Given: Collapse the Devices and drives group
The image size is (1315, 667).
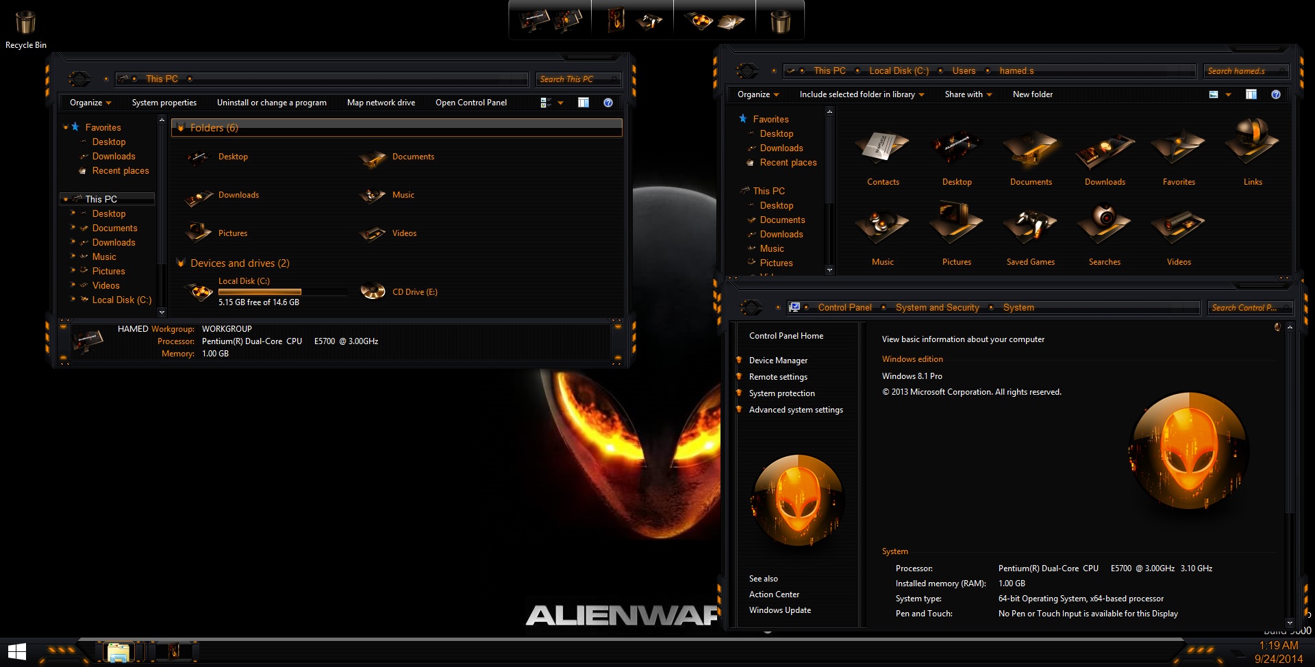Looking at the screenshot, I should (181, 263).
